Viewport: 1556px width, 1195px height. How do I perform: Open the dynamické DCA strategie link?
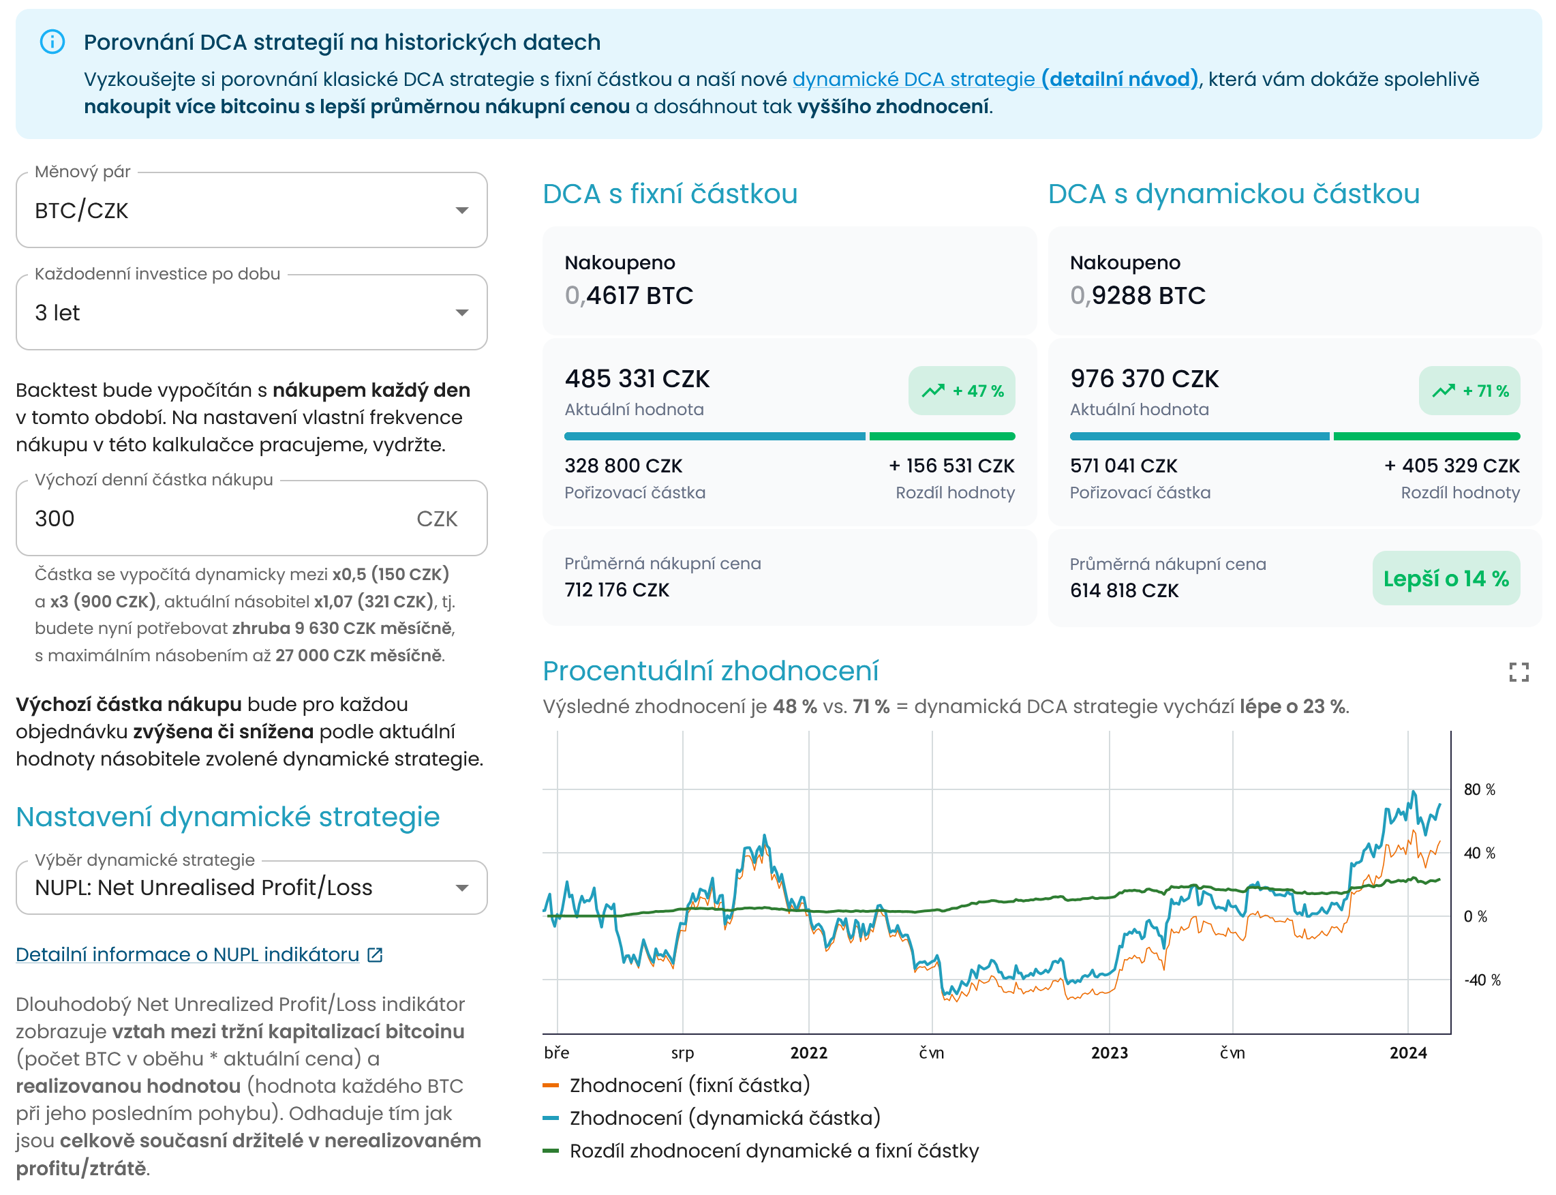913,79
